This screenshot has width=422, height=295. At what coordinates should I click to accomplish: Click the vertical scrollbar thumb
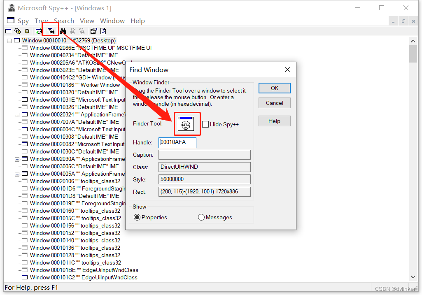point(413,54)
